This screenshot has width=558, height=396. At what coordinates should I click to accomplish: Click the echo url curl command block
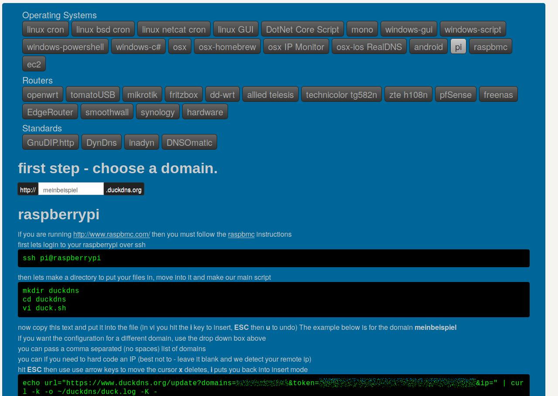click(274, 386)
